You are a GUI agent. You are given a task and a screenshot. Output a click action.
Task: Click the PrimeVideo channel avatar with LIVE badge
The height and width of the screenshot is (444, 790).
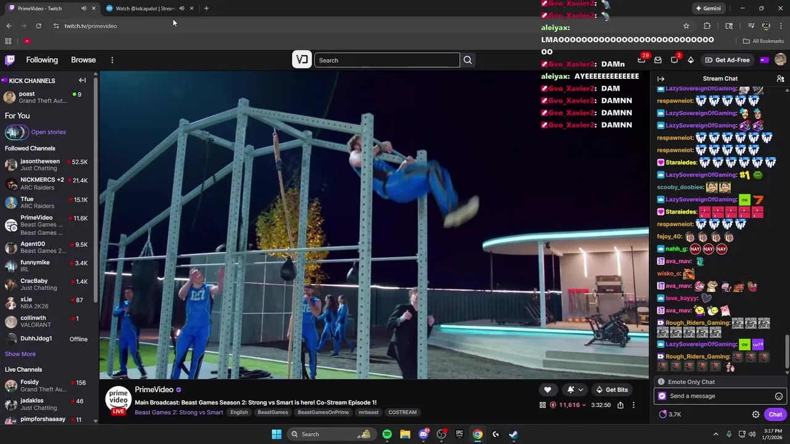[118, 400]
